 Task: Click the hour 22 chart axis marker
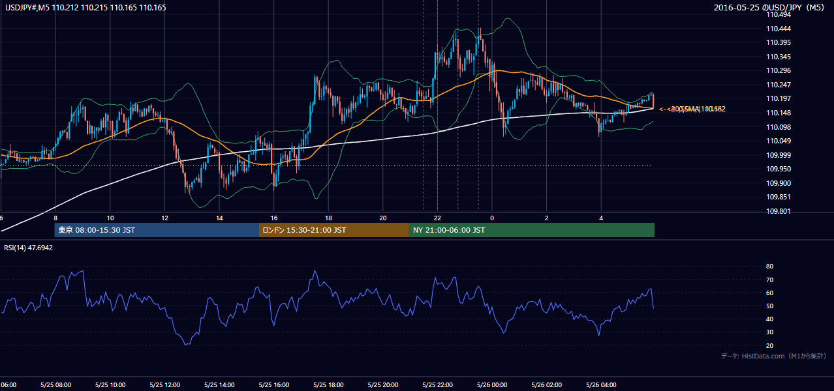pos(437,218)
